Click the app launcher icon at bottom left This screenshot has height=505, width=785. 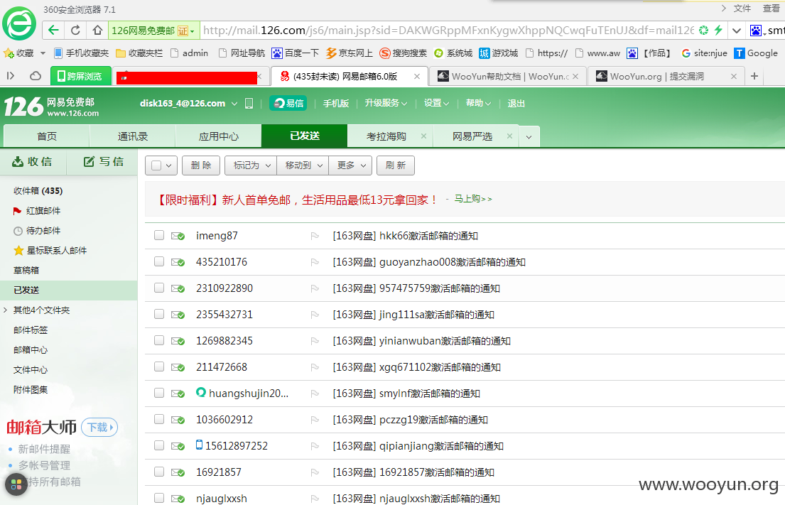(x=16, y=484)
